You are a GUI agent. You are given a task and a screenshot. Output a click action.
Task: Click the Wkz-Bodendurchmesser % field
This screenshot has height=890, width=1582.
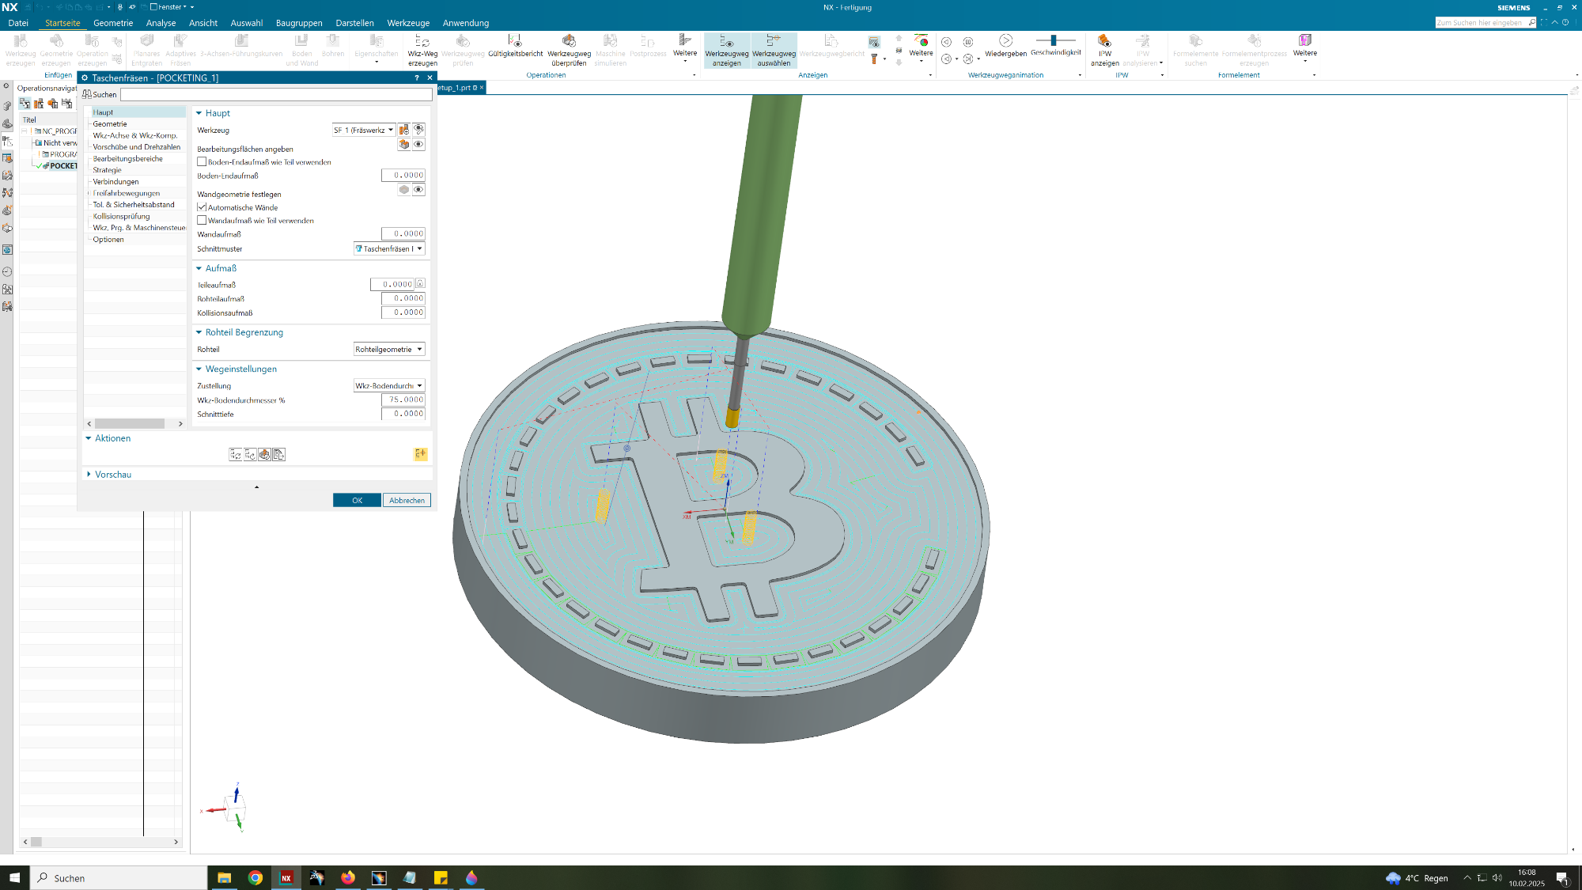[403, 400]
